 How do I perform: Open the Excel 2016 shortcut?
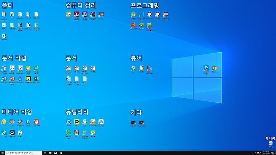(36, 79)
